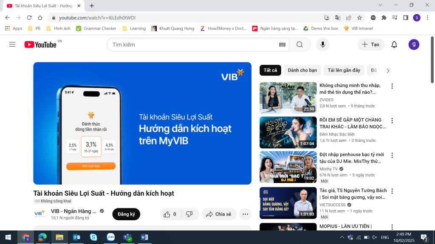
Task: Play the main VIB video player
Action: point(142,123)
